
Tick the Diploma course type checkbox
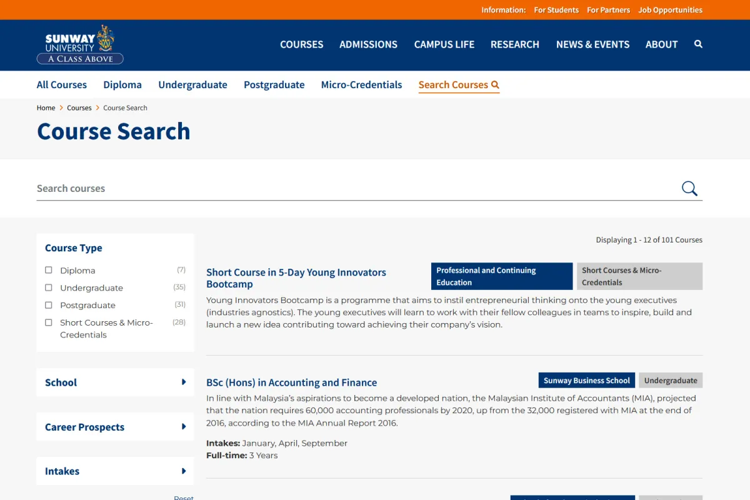pyautogui.click(x=49, y=270)
